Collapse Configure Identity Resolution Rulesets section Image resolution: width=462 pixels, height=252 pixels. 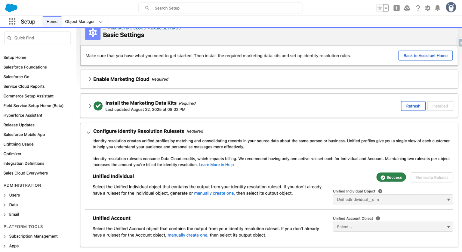(88, 132)
